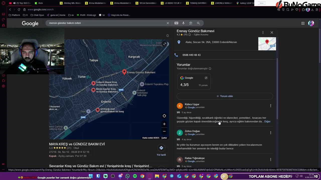Open the guns.lol | Home bookmark
The image size is (321, 180).
(x=56, y=15)
